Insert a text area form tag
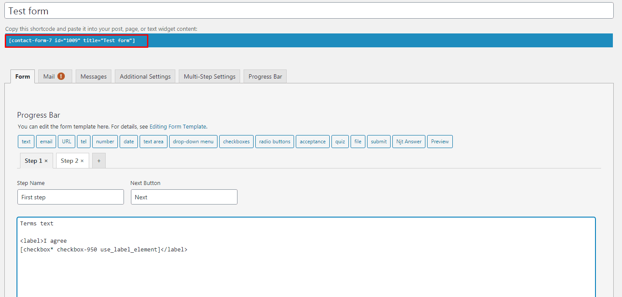Viewport: 622px width, 297px height. (154, 142)
